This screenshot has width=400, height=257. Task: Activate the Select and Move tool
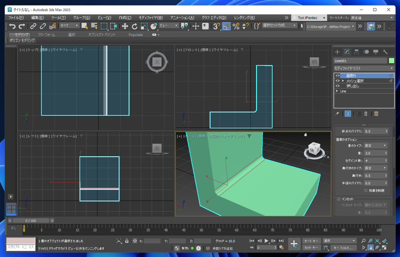coord(124,26)
